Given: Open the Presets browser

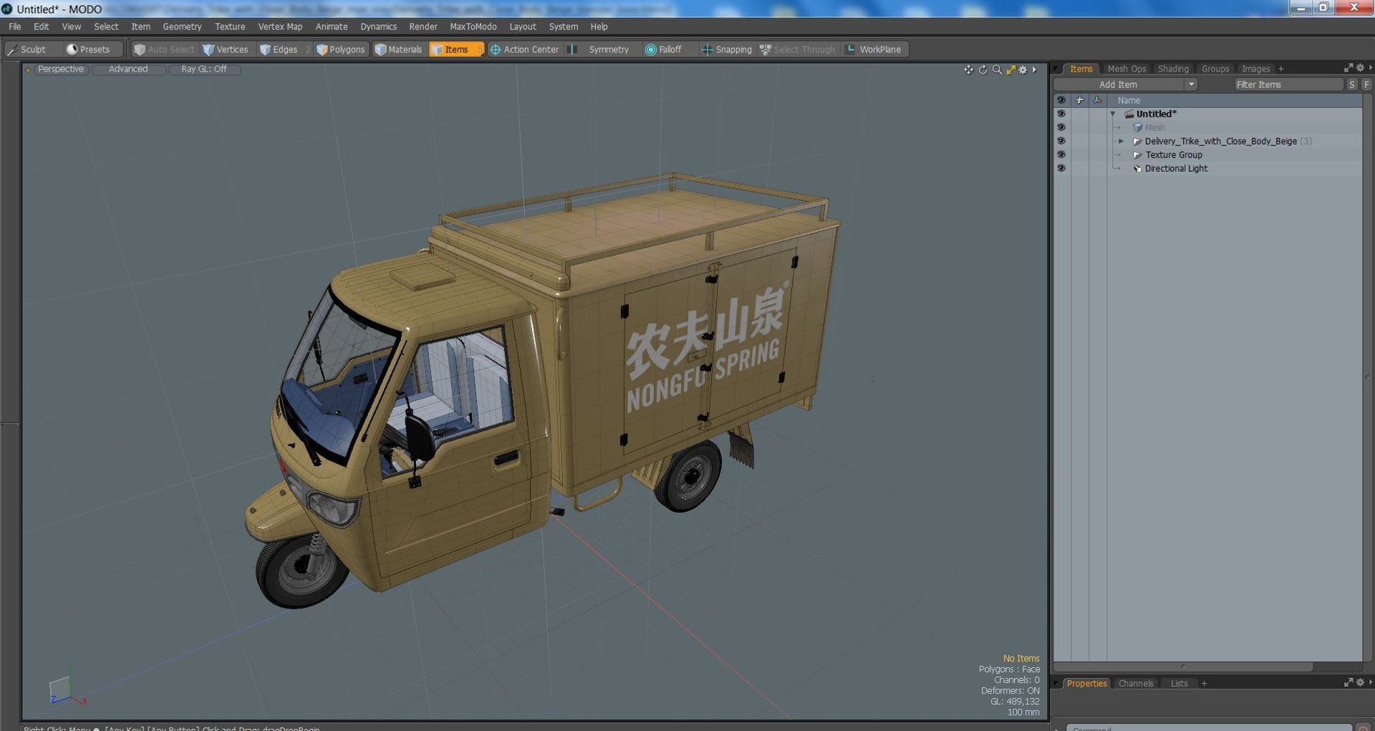Looking at the screenshot, I should click(x=88, y=49).
